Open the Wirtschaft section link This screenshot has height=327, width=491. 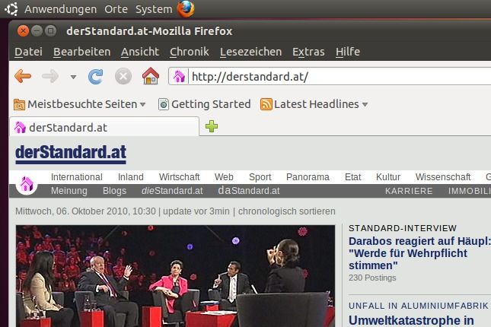tap(179, 177)
